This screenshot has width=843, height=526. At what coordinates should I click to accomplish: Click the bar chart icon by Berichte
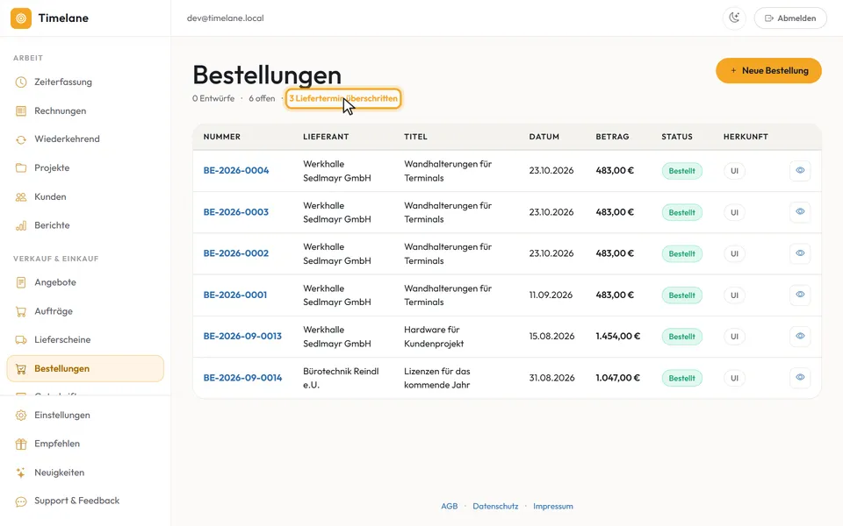point(21,226)
